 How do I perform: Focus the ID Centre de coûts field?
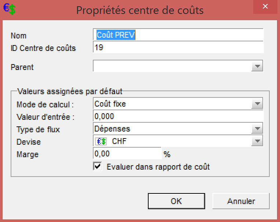pyautogui.click(x=179, y=47)
